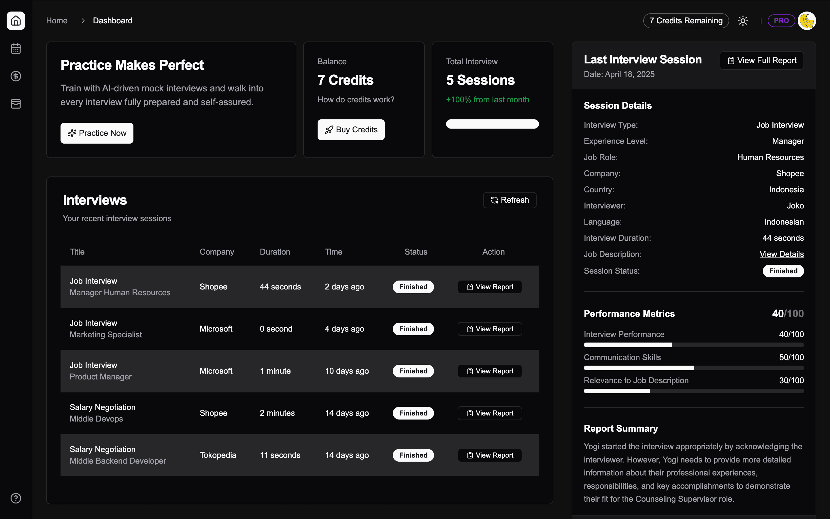The image size is (830, 519).
Task: Open 'How do credits work?' link
Action: (x=356, y=99)
